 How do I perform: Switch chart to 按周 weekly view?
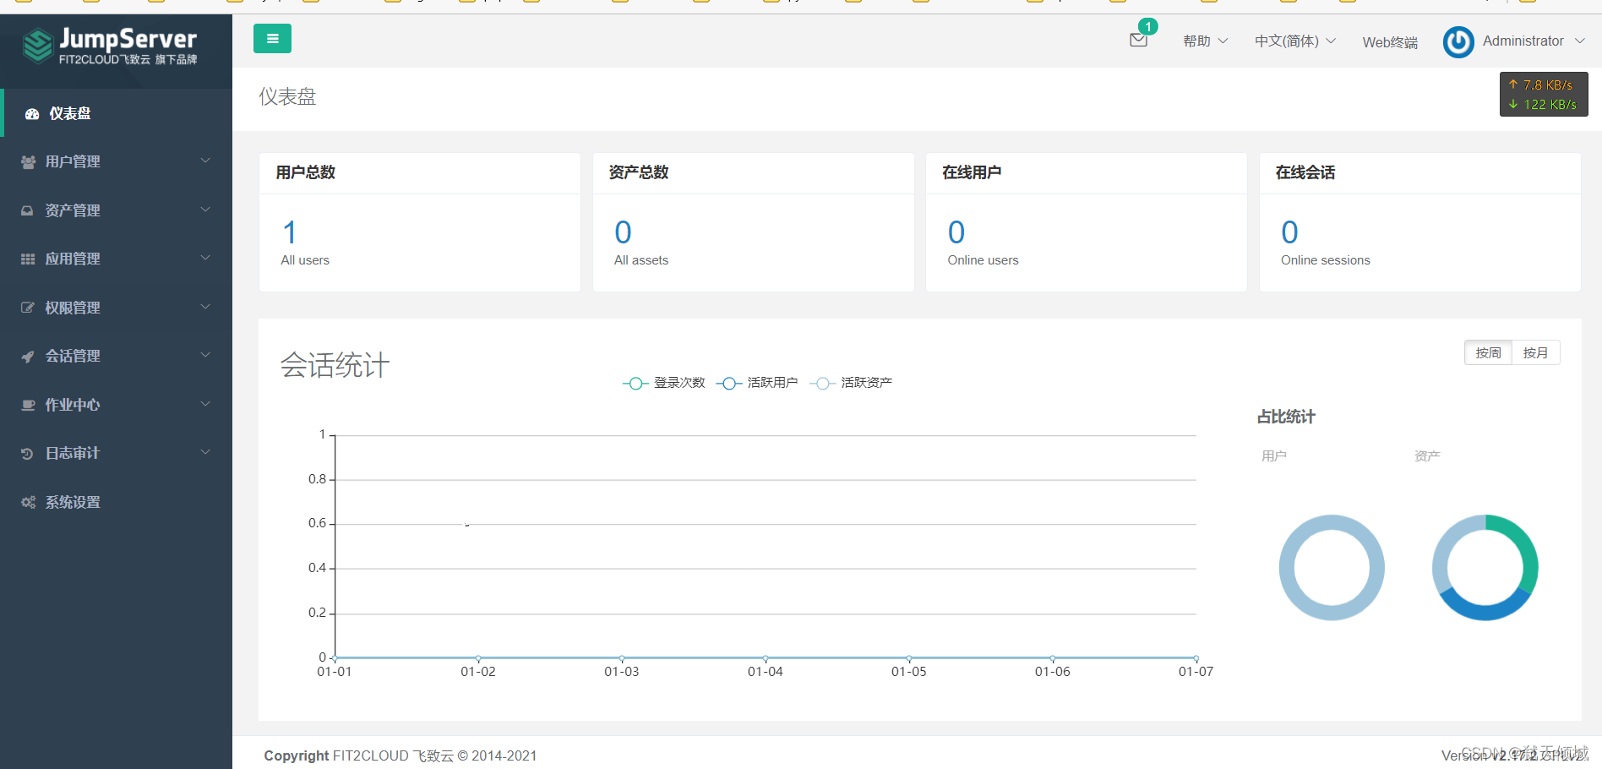[x=1488, y=353]
